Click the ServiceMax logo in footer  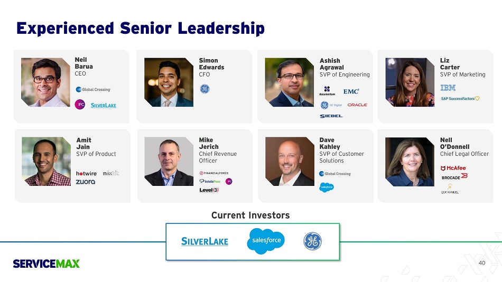tap(46, 264)
